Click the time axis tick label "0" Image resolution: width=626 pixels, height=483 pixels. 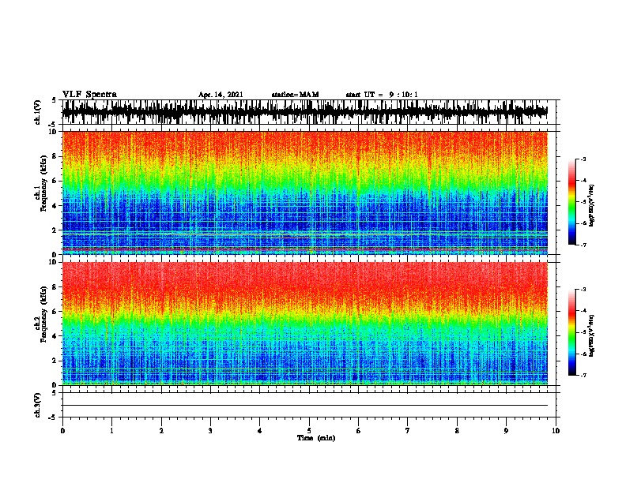point(62,431)
